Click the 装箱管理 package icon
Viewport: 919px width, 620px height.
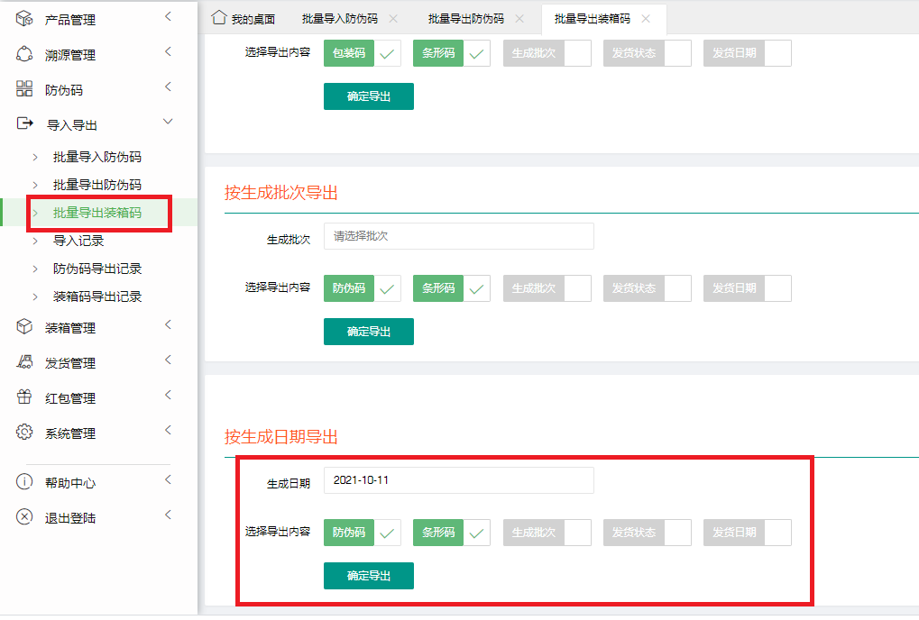24,327
